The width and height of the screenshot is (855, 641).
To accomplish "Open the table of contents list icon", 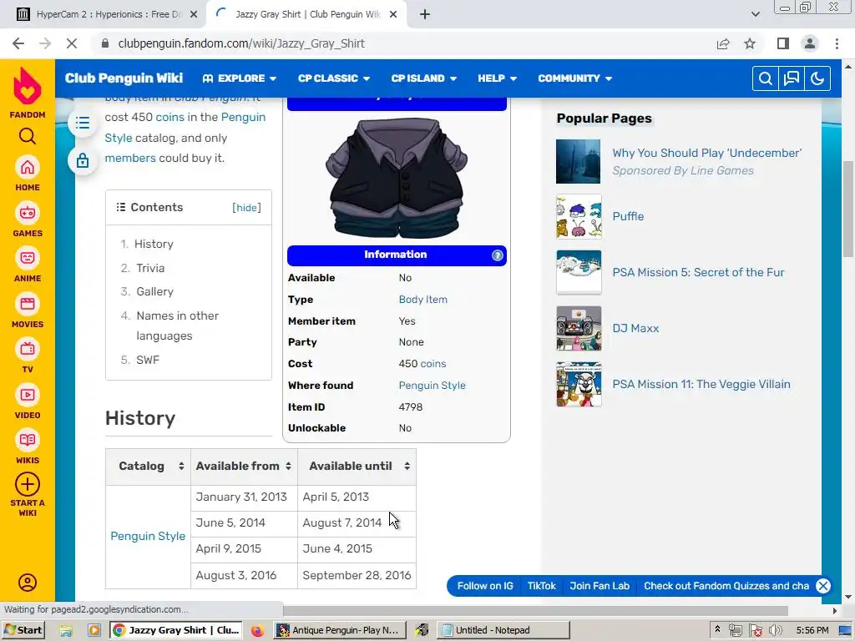I will (x=83, y=123).
